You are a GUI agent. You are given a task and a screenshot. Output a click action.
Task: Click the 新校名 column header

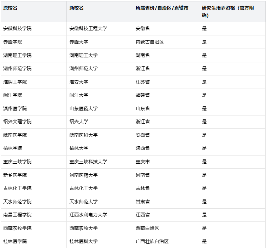pos(100,12)
